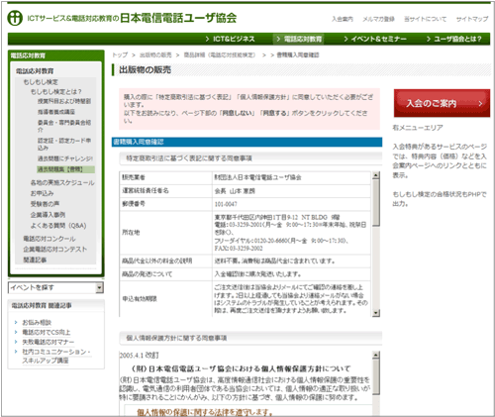
Task: Open the 当サイトについて header link
Action: coord(426,19)
